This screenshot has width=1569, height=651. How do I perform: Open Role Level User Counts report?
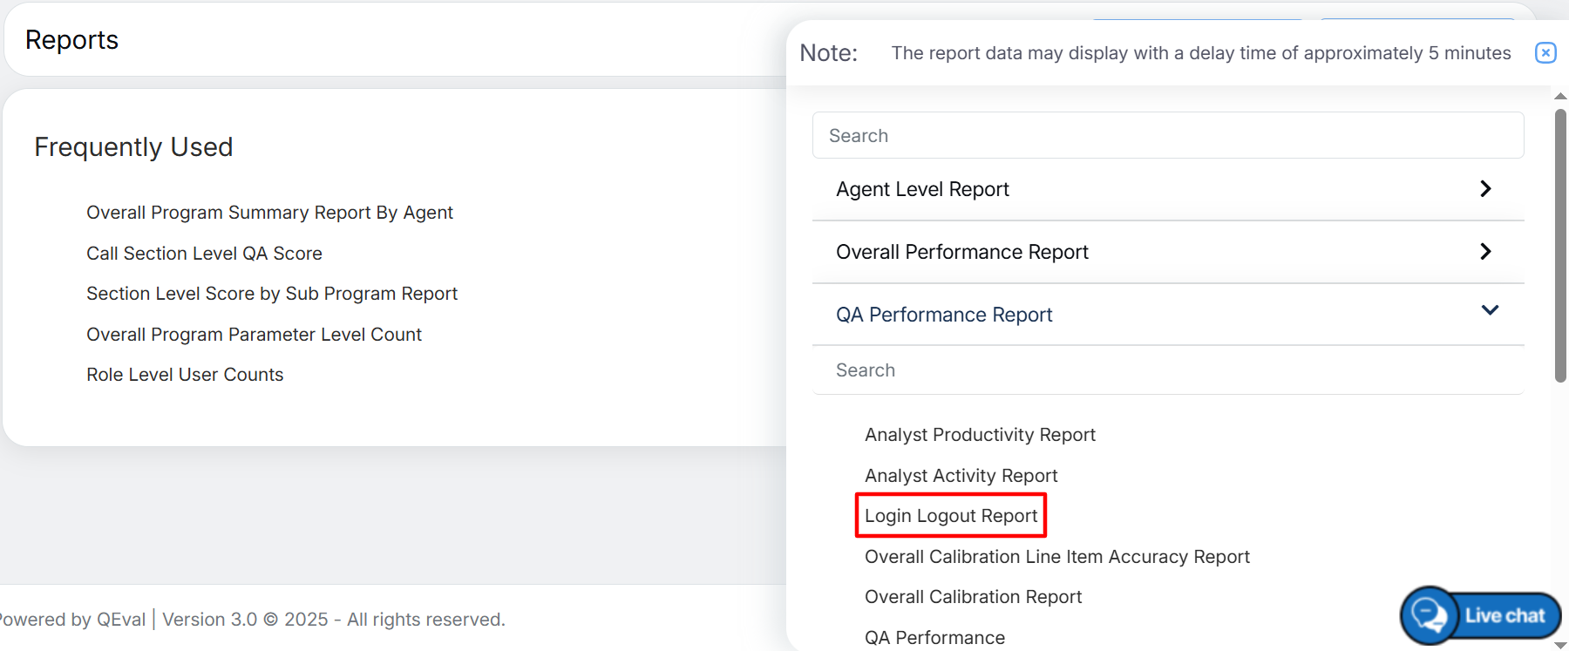pyautogui.click(x=185, y=375)
